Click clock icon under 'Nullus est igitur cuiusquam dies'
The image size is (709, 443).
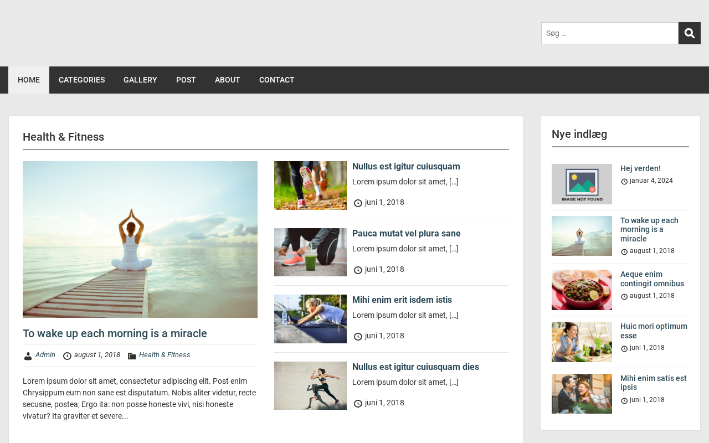click(x=358, y=404)
